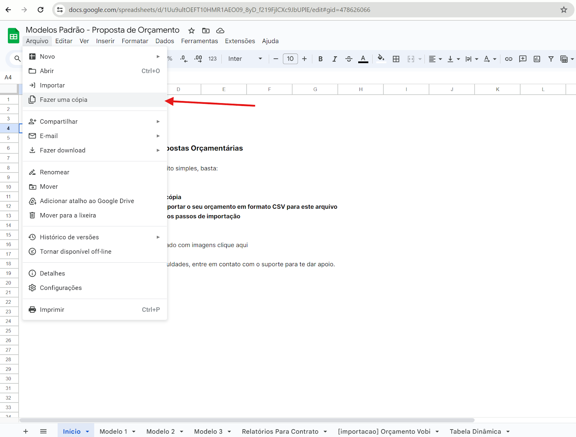Click the borders icon in toolbar

coord(396,59)
